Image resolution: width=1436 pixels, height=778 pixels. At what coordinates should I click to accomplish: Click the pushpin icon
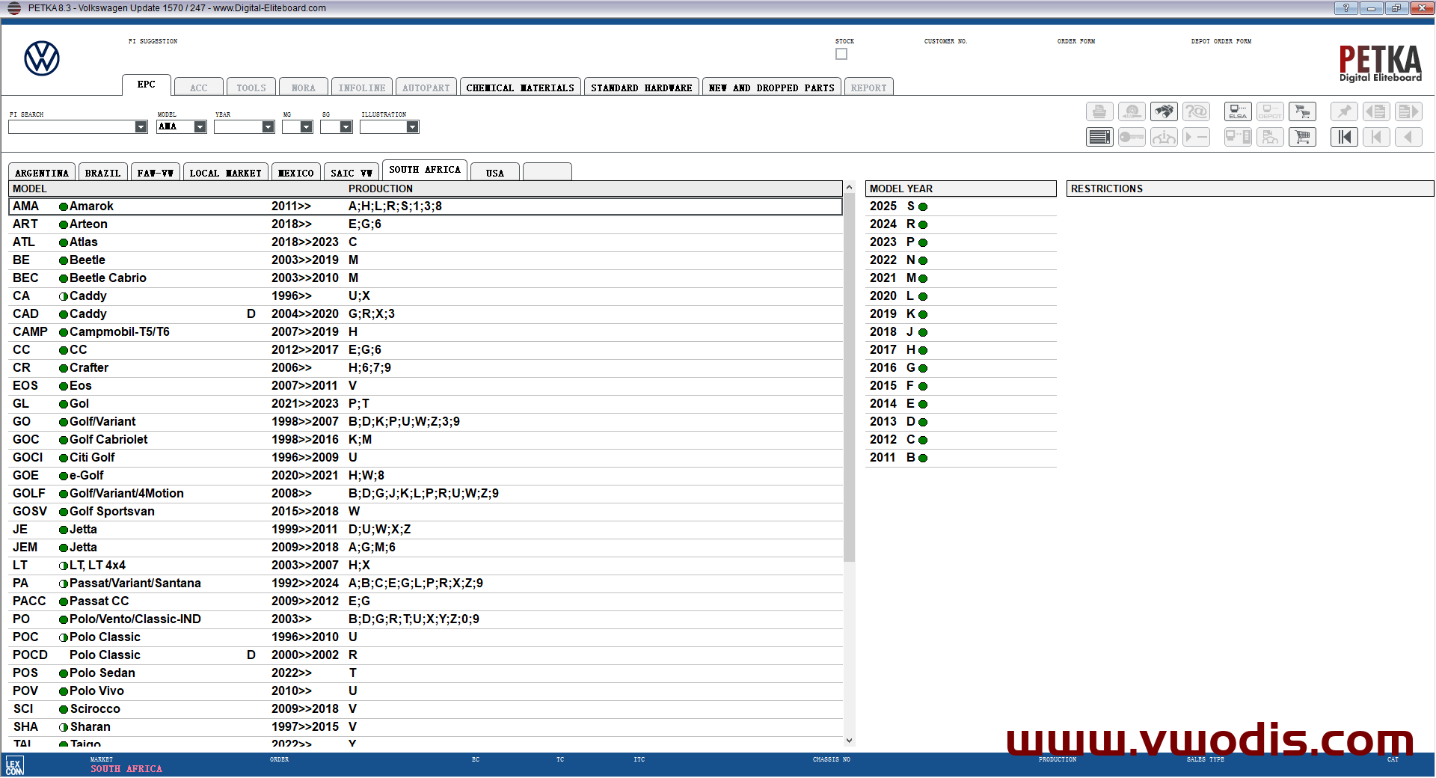coord(1344,112)
